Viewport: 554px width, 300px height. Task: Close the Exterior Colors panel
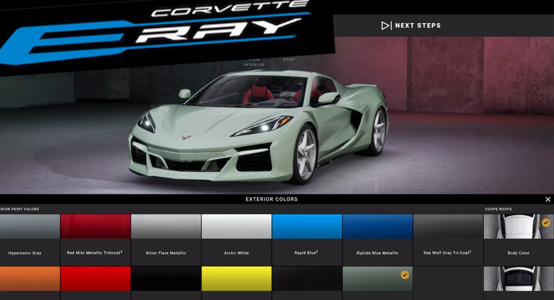tap(548, 199)
